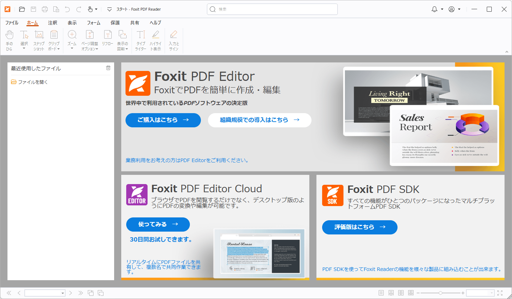
Task: Open the page number combo box dropdown
Action: click(63, 293)
